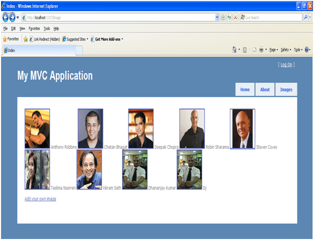Click the Stop loading red X icon
Viewport: 314px width, 240px height.
[235, 17]
